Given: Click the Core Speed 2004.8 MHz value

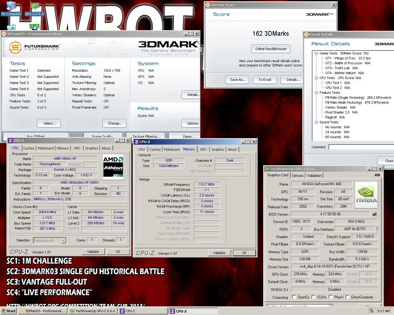Looking at the screenshot, I should coord(47,212).
